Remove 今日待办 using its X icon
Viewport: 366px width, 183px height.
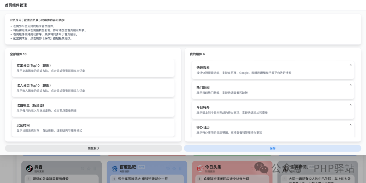click(350, 105)
